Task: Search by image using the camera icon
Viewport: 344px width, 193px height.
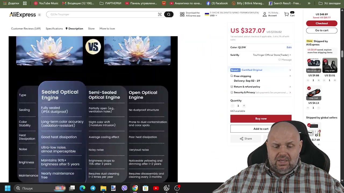Action: pyautogui.click(x=160, y=14)
